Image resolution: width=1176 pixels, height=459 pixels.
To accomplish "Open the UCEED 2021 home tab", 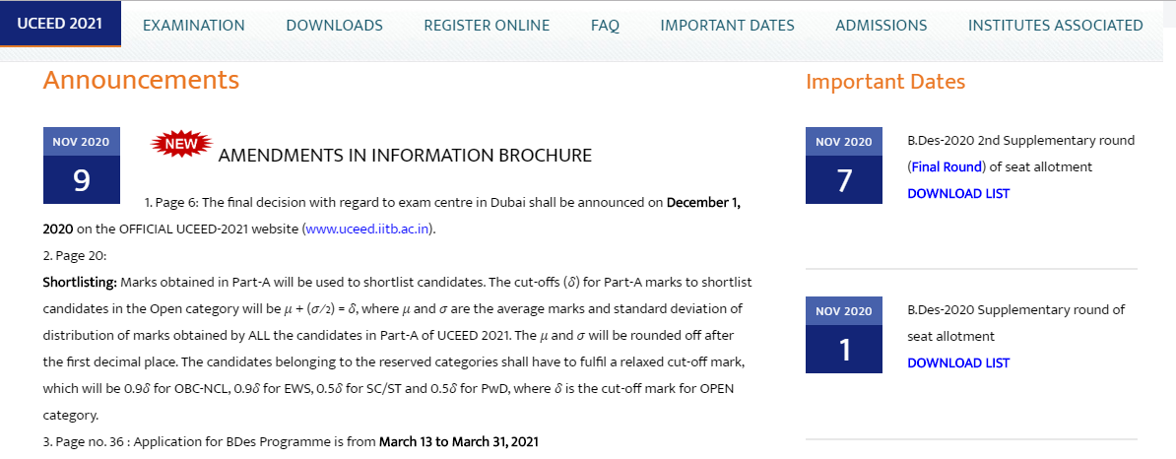I will point(60,25).
